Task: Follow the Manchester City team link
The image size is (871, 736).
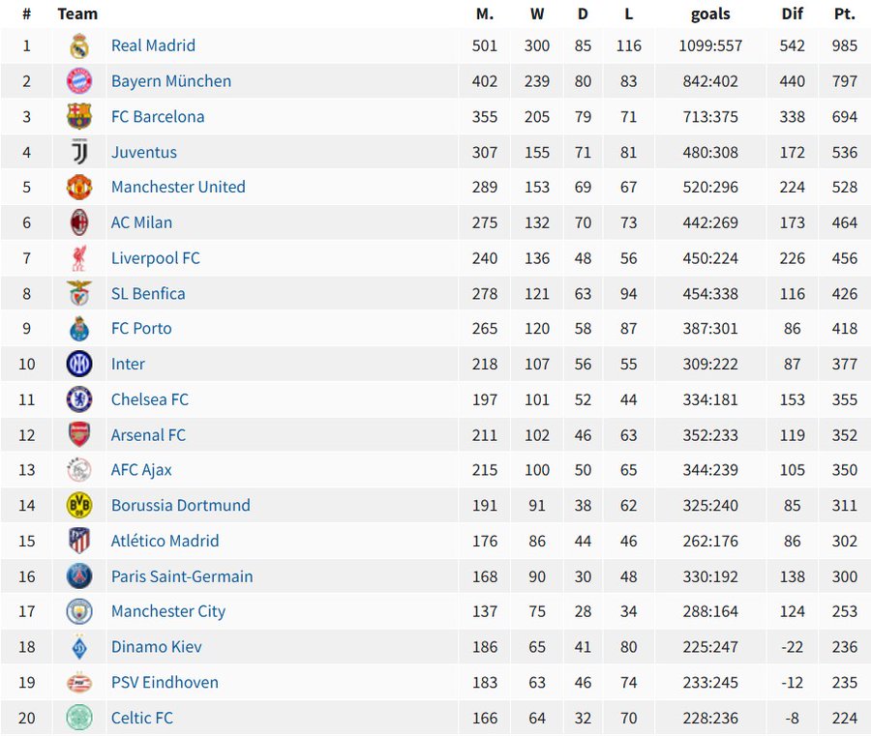Action: click(168, 611)
